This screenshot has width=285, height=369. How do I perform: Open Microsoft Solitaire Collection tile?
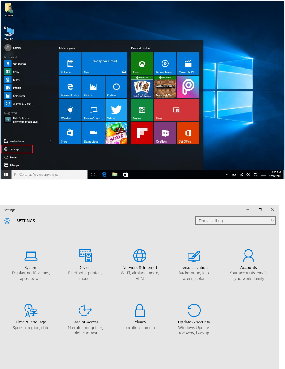pos(142,87)
